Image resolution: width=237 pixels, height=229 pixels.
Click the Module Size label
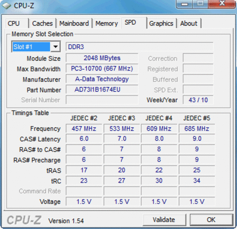[x=44, y=58]
